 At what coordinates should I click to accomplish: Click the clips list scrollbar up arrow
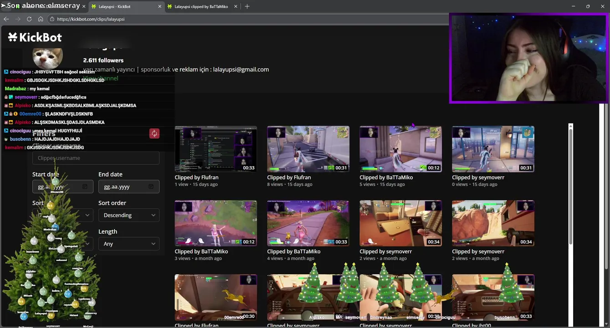570,126
